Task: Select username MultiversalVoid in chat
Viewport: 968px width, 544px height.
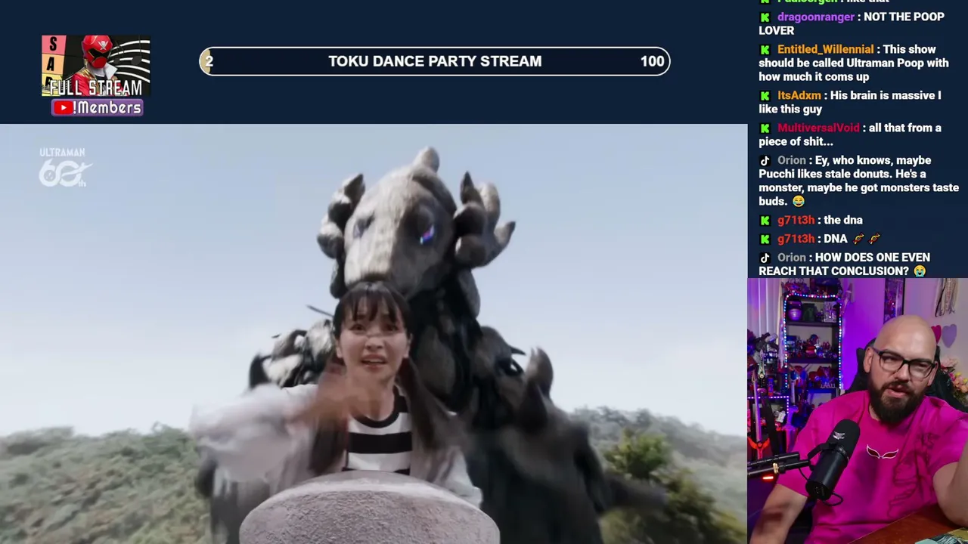Action: (818, 128)
